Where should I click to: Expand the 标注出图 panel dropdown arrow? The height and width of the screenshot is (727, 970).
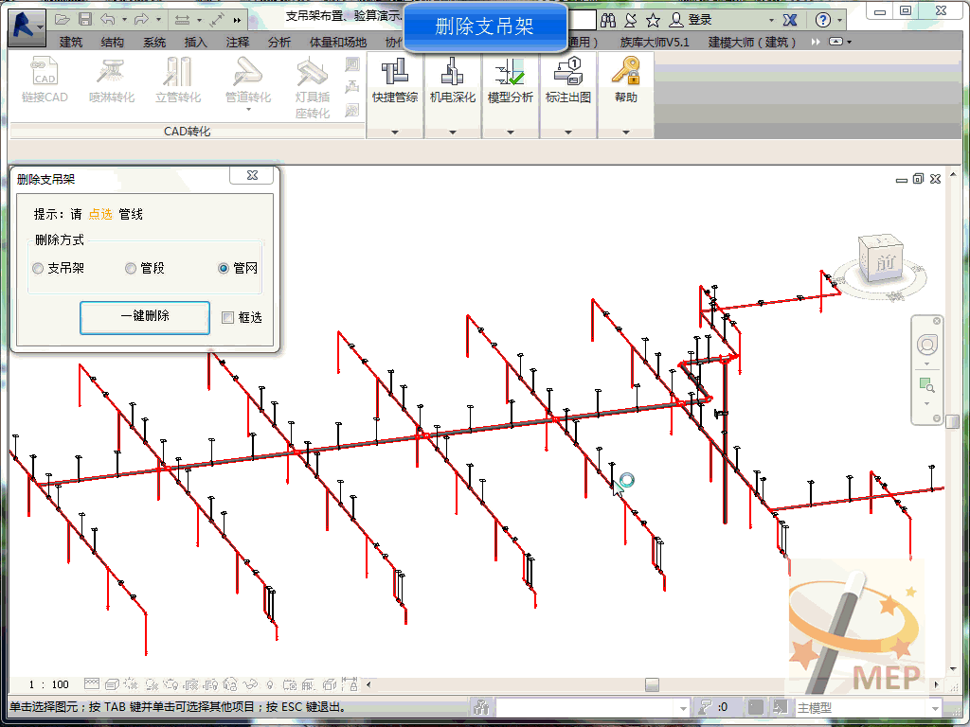pyautogui.click(x=568, y=132)
